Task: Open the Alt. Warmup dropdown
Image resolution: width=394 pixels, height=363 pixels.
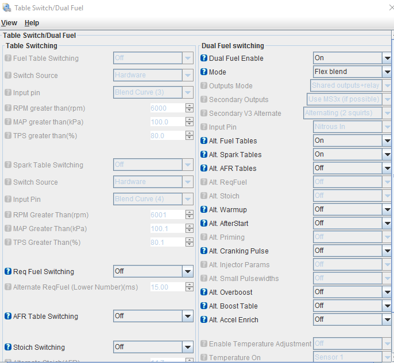Action: coord(352,209)
